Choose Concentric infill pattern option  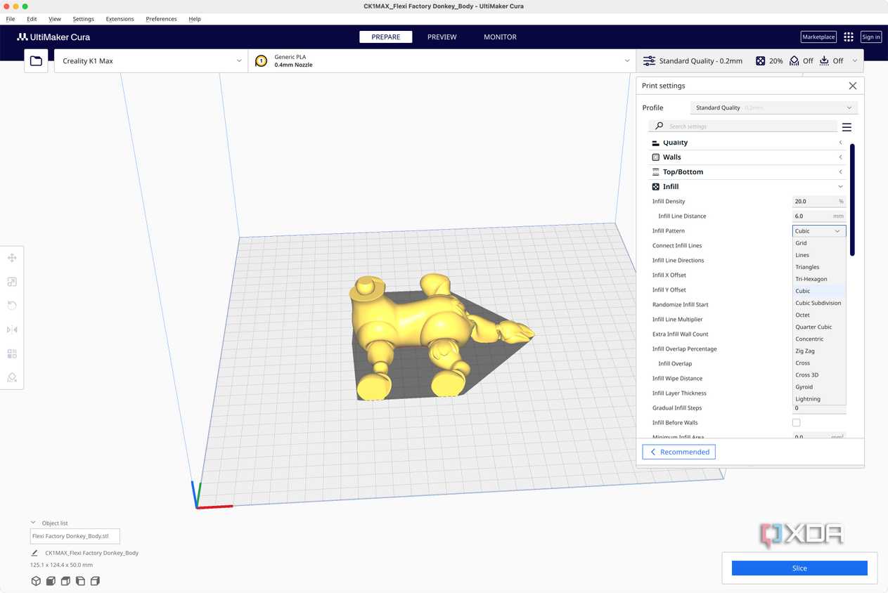(x=819, y=339)
